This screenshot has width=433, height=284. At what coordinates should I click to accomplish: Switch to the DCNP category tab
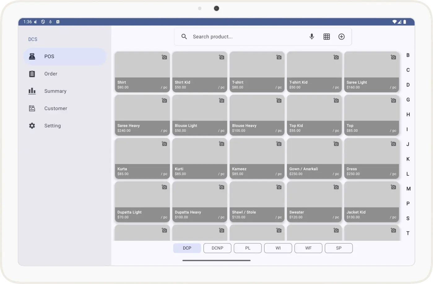pyautogui.click(x=217, y=248)
